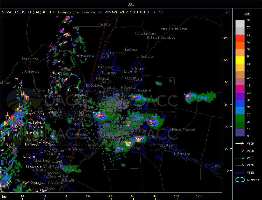Click the 'VBCU' legend label

pos(250,165)
